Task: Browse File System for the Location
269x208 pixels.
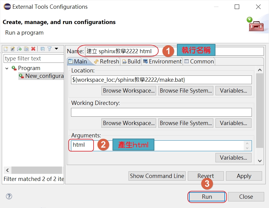Action: coord(186,91)
